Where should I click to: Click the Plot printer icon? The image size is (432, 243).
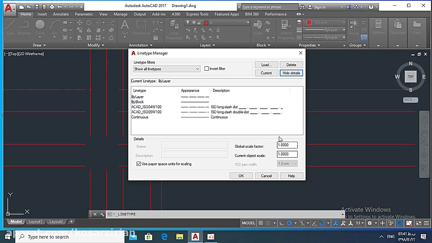[52, 7]
